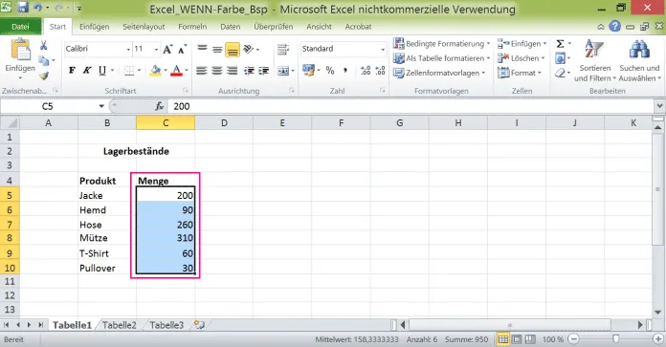Switch to the Ansicht tab

pyautogui.click(x=319, y=27)
